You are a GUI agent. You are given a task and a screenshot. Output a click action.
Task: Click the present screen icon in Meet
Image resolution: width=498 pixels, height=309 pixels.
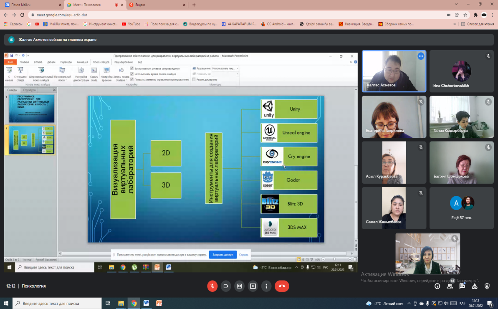(253, 286)
